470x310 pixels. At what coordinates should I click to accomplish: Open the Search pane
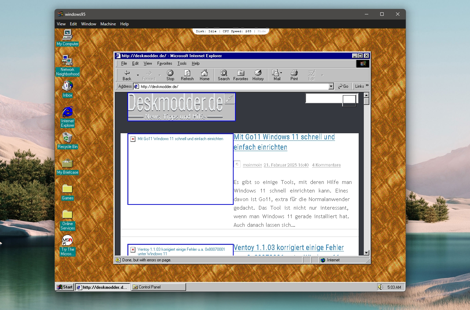[224, 75]
